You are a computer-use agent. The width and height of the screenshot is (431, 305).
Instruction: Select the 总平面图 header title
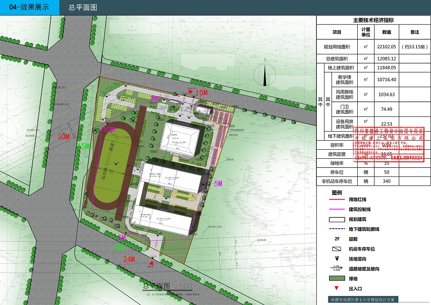(x=83, y=8)
